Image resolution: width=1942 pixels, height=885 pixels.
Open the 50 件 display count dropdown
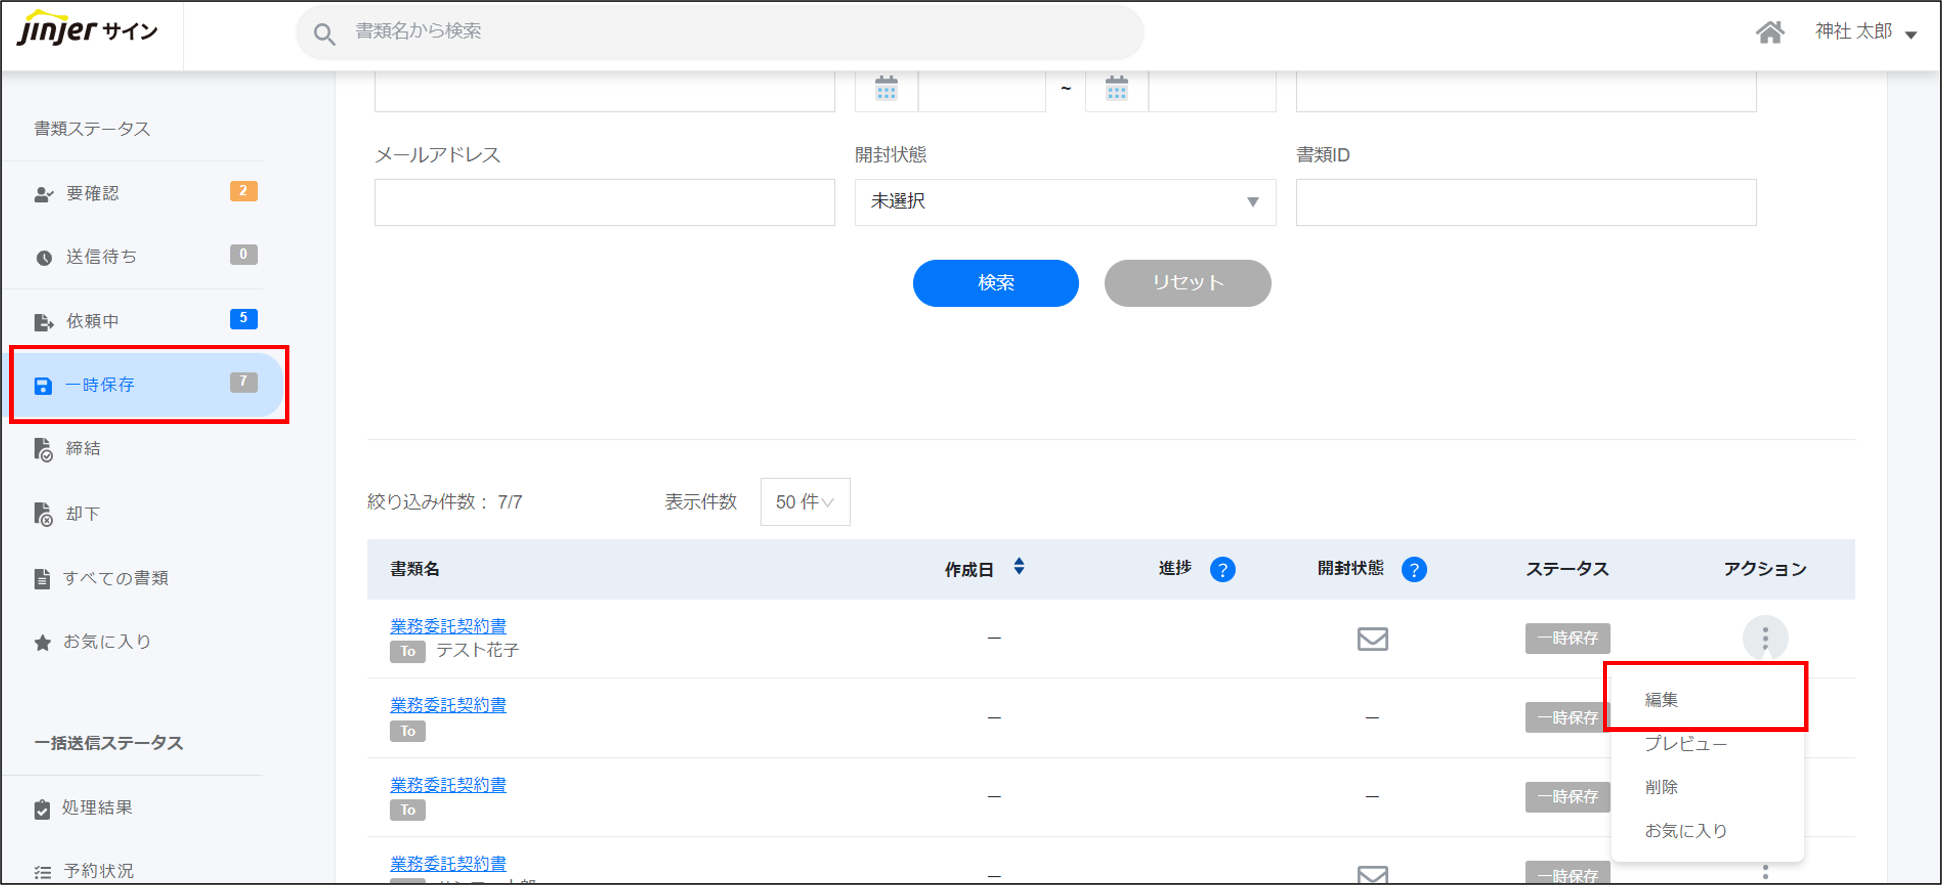tap(804, 502)
